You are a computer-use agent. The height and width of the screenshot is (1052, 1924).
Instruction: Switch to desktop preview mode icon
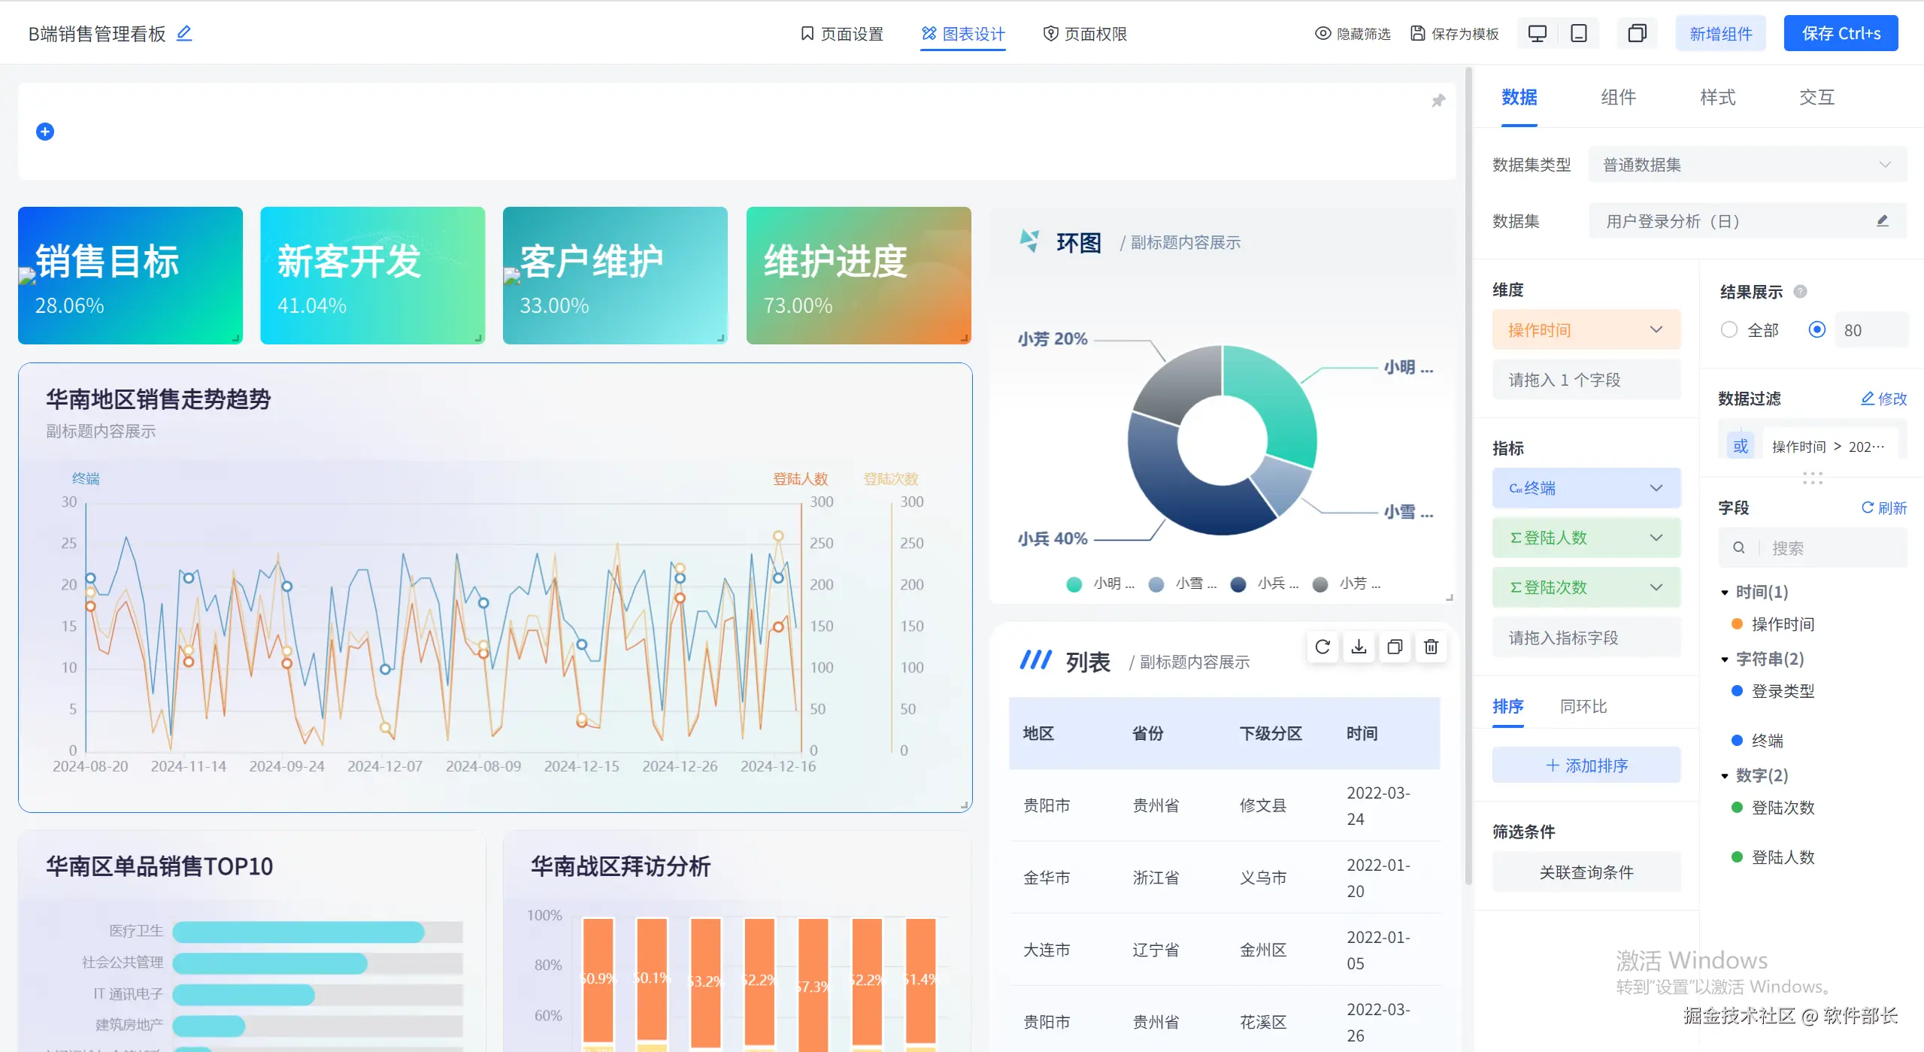1537,34
